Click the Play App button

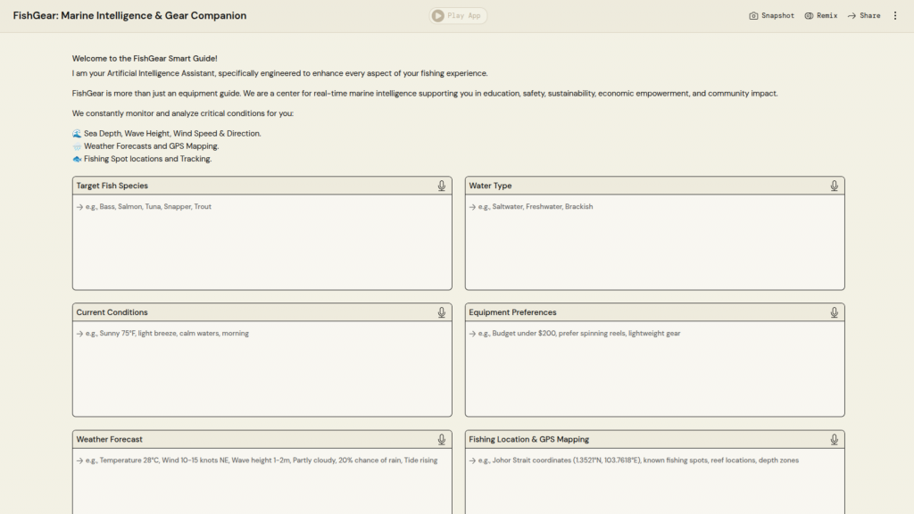(x=457, y=16)
